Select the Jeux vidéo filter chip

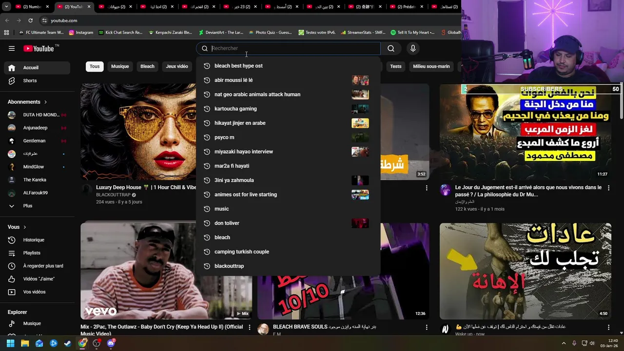click(177, 66)
